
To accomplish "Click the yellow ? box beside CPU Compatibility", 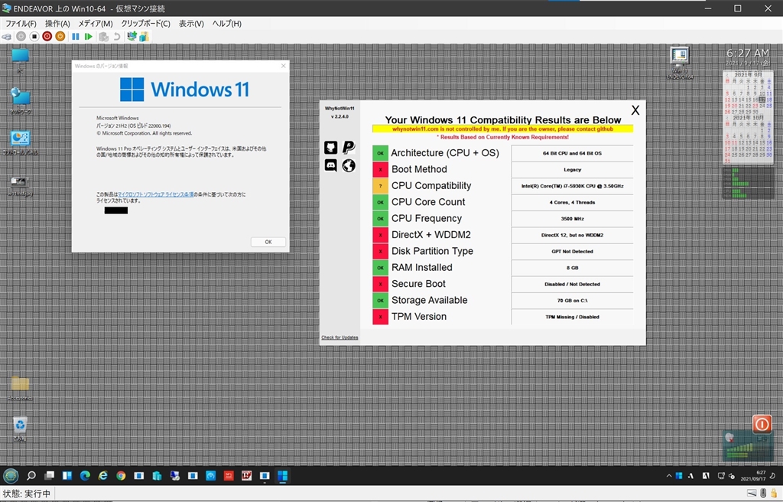I will click(381, 186).
